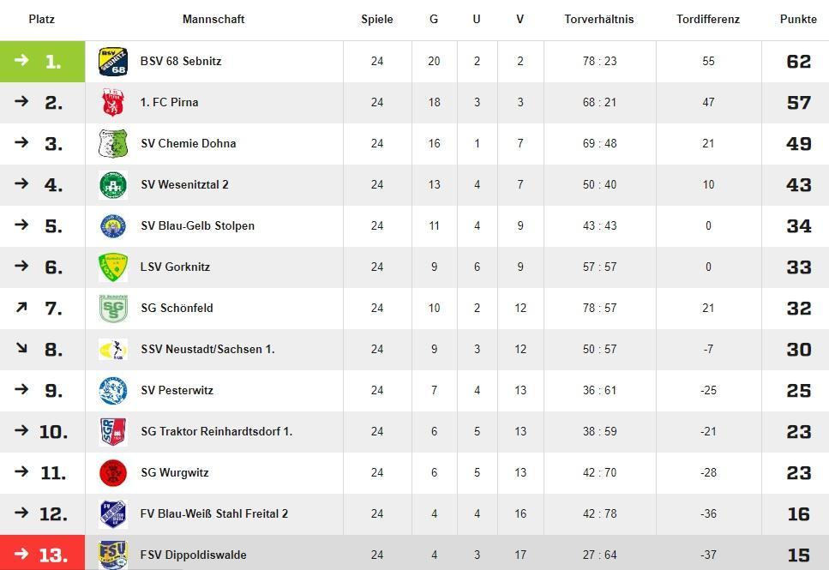Click the Torverhältnis column header
Image resolution: width=829 pixels, height=570 pixels.
coord(599,19)
